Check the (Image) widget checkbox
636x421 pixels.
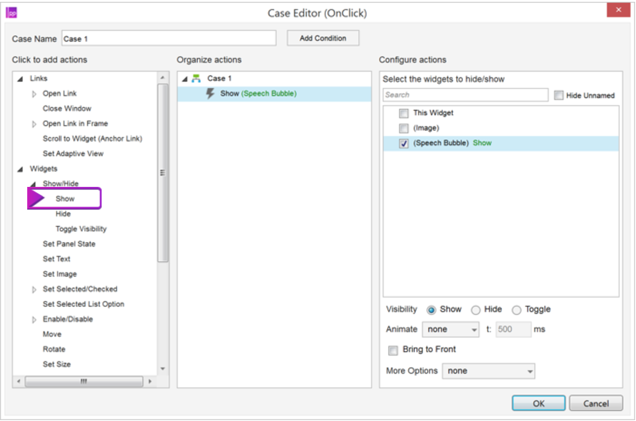[x=403, y=128]
